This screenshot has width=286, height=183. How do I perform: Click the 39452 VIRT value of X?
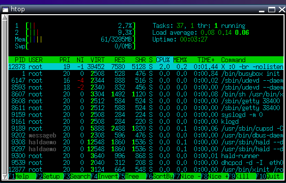coord(96,67)
